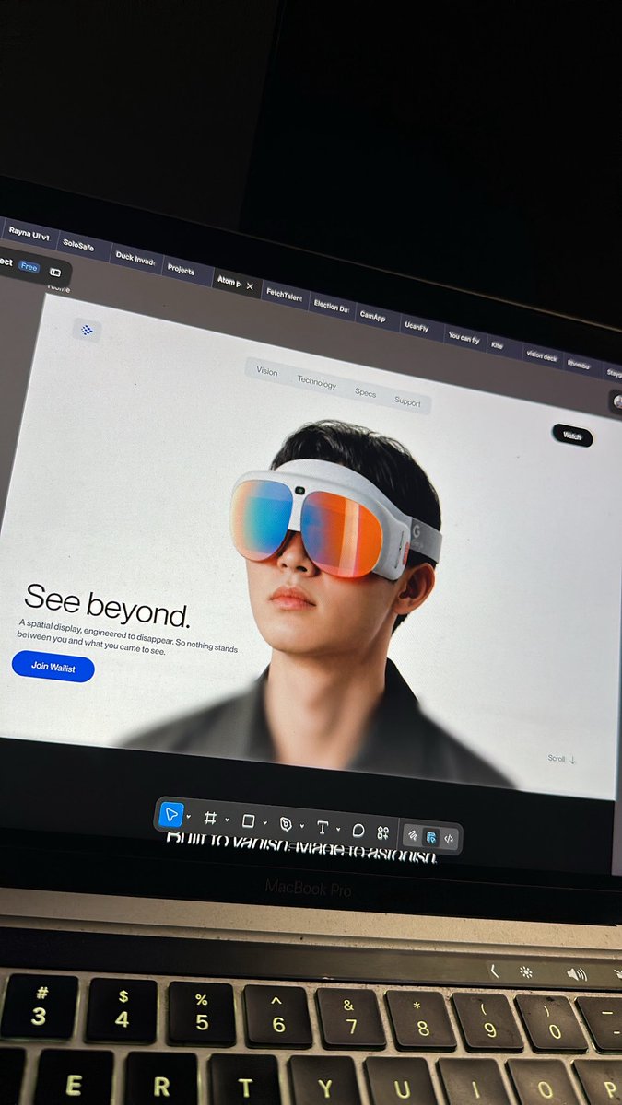The image size is (622, 1105).
Task: Click the blue logo icon on canvas
Action: [x=88, y=330]
